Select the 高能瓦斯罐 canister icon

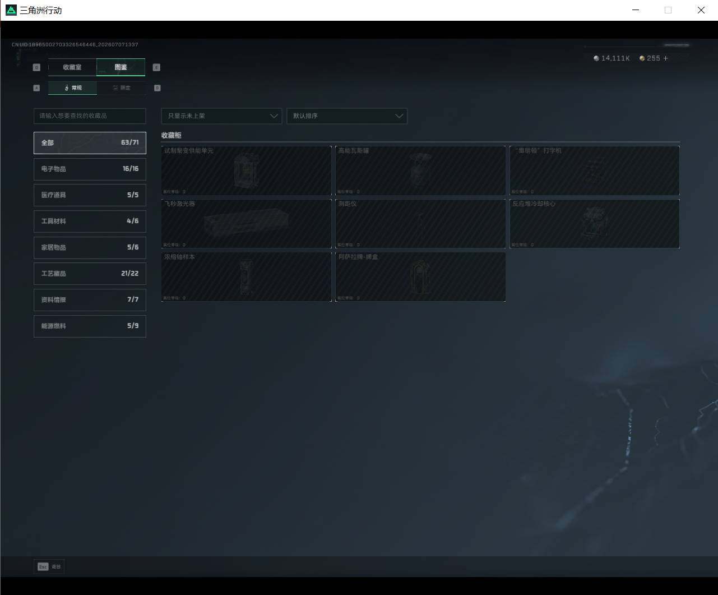419,170
